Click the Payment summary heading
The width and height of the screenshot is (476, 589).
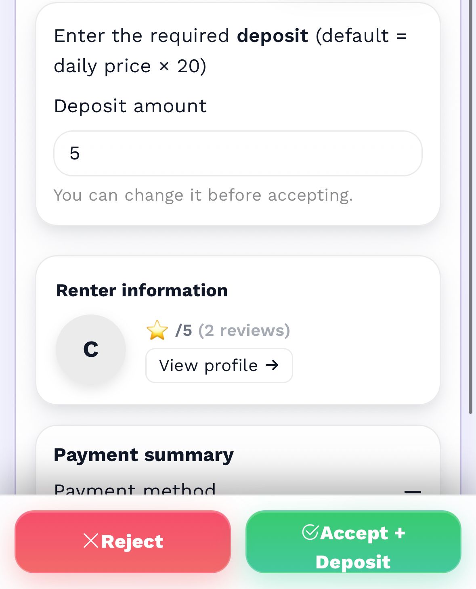pyautogui.click(x=144, y=455)
